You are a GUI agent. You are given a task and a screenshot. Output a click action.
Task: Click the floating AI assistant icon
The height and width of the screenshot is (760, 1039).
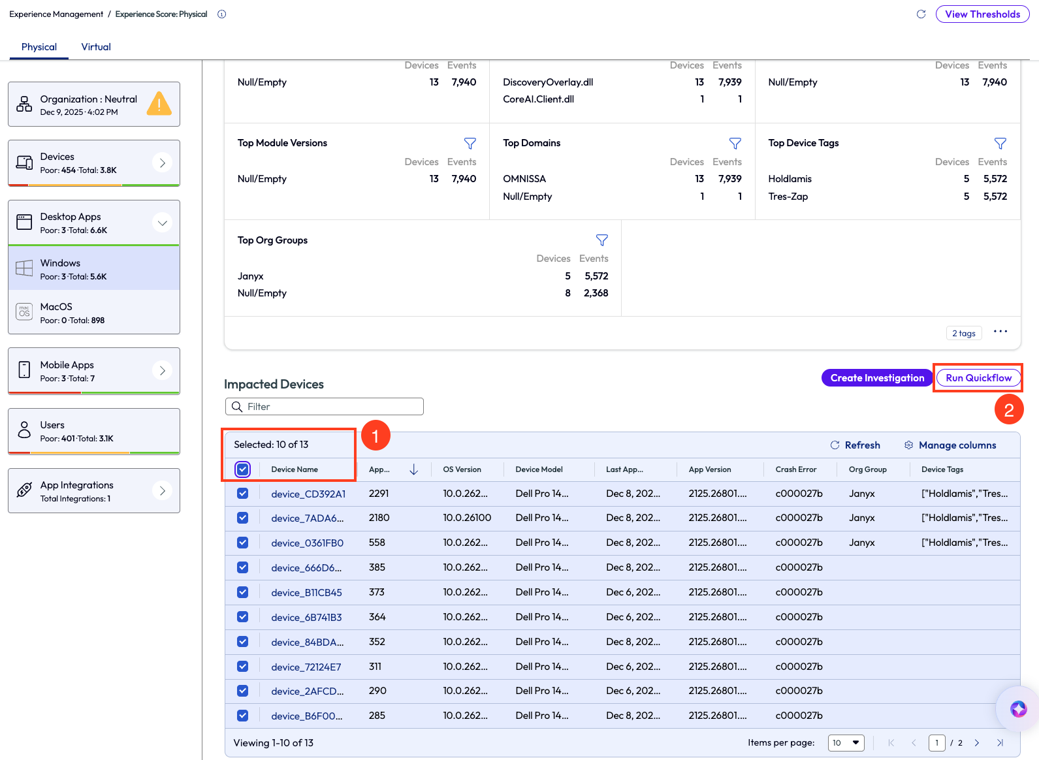tap(1018, 708)
